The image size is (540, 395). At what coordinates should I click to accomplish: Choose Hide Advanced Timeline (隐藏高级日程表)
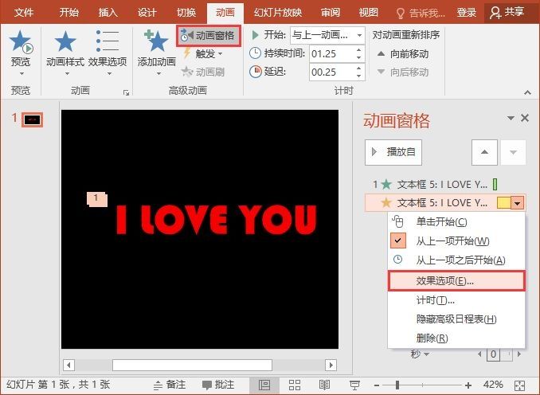[456, 319]
